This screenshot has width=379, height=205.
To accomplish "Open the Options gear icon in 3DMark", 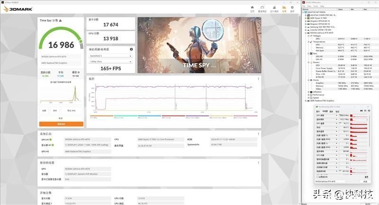I will (x=292, y=8).
